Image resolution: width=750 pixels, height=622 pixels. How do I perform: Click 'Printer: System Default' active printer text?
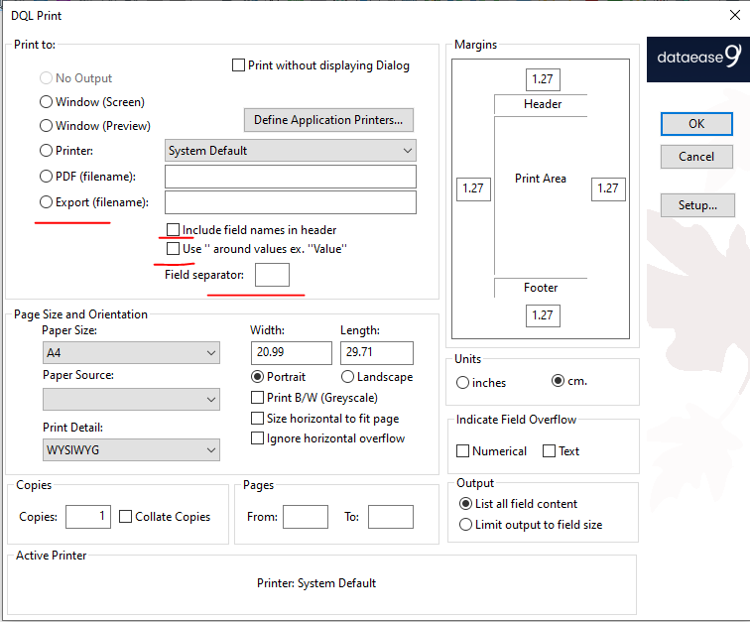316,583
